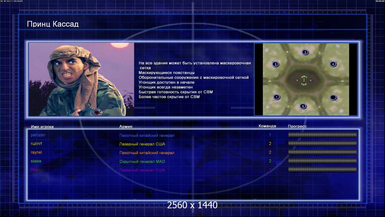The height and width of the screenshot is (217, 385).
Task: Click partizan's team number 1
Action: point(270,135)
